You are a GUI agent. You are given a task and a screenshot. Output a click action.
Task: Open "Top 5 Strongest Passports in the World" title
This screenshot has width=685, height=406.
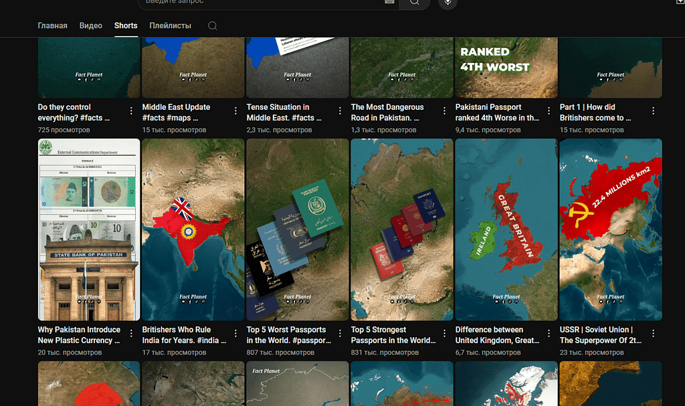pyautogui.click(x=393, y=334)
